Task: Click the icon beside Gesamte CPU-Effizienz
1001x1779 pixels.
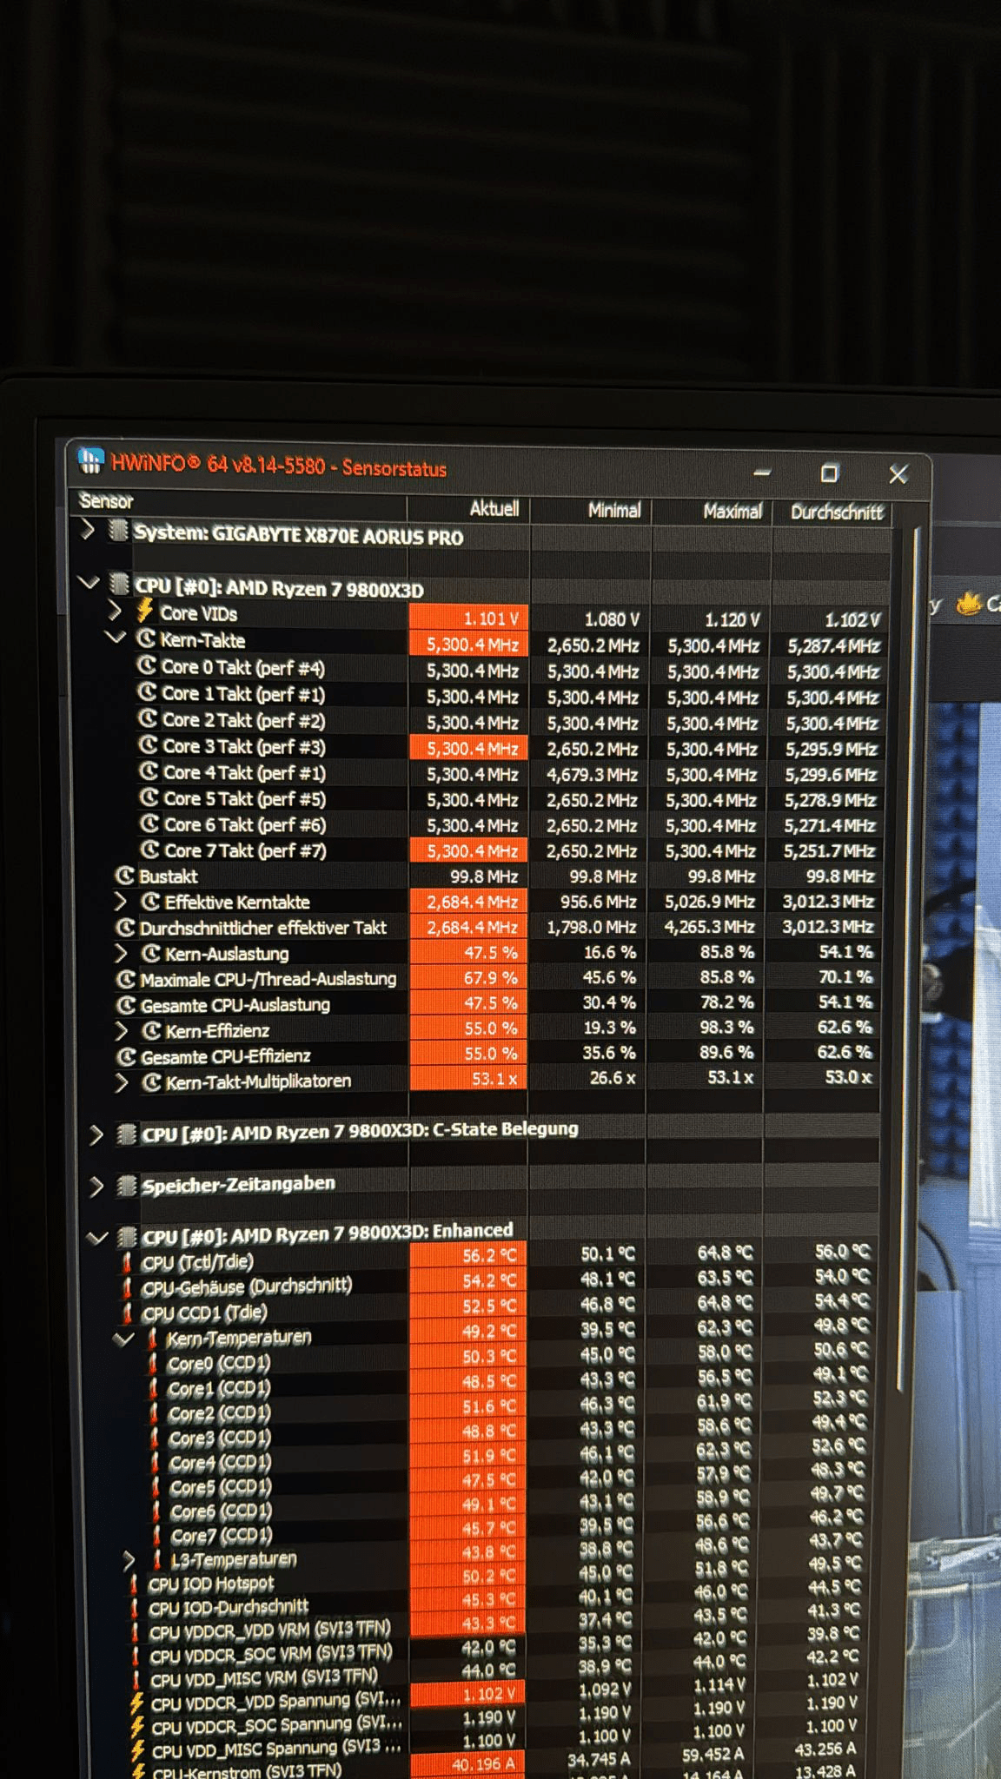Action: tap(127, 1056)
